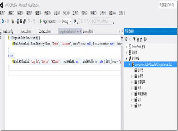Click the Navigate Backward arrow icon

2,21
